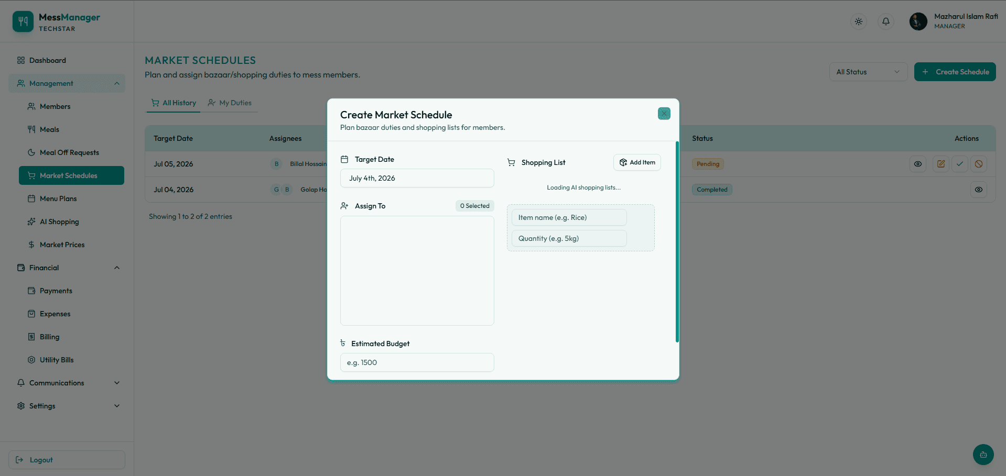Focus the Item name input
The image size is (1006, 476).
(569, 217)
